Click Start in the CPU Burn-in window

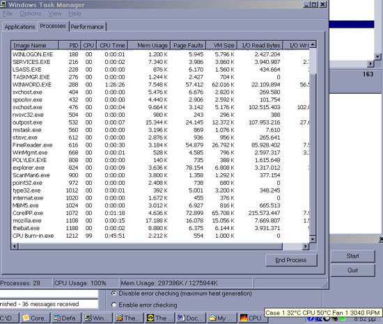point(352,256)
